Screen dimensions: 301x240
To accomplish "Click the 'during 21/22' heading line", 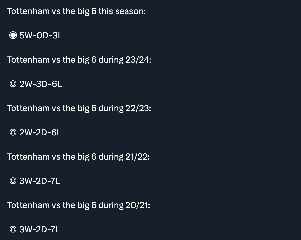I will 78,157.
